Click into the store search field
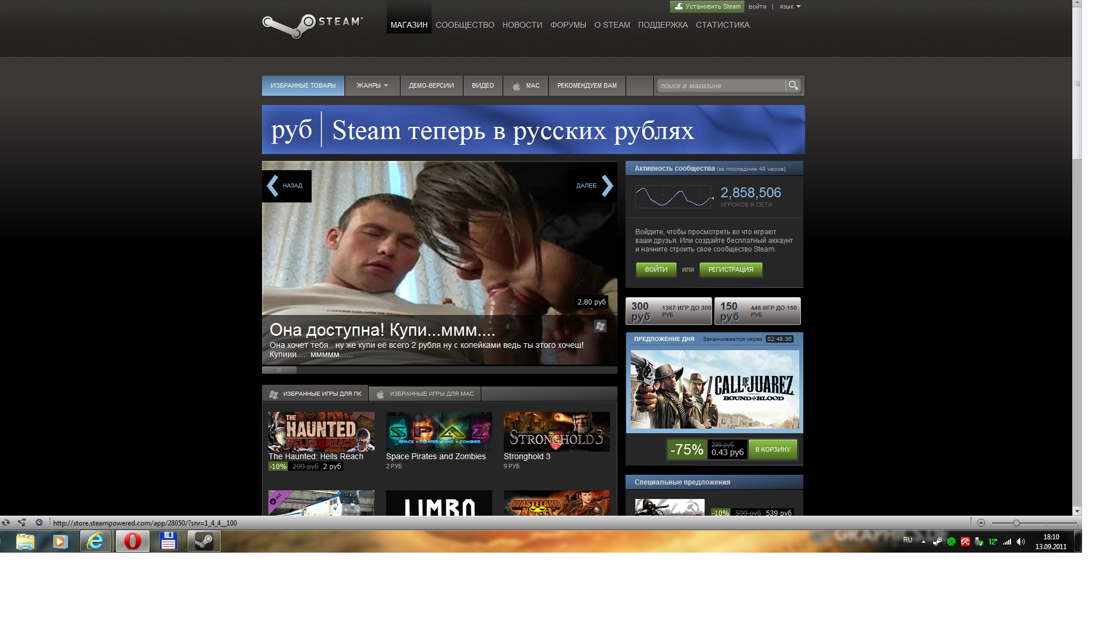The width and height of the screenshot is (1108, 623). [x=720, y=86]
